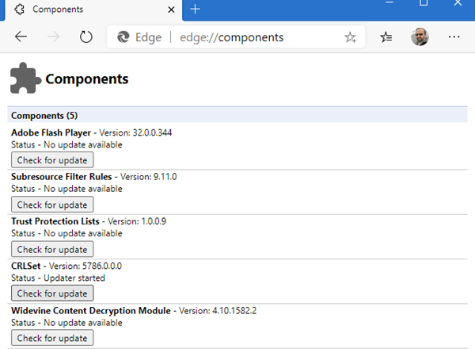Check for update for Adobe Flash Player

pyautogui.click(x=52, y=160)
